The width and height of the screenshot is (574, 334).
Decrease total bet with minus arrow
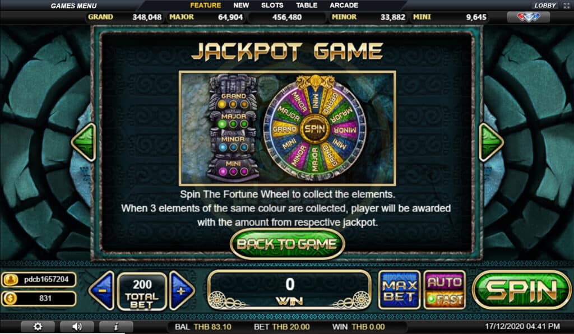click(x=101, y=291)
